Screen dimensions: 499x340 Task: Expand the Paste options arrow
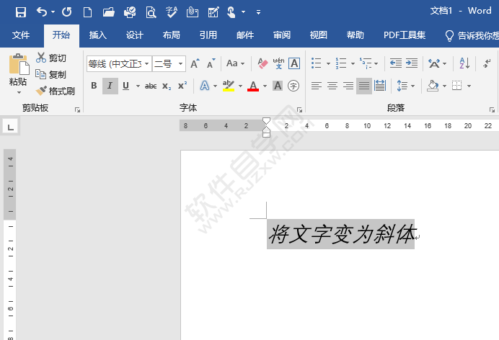[x=19, y=92]
